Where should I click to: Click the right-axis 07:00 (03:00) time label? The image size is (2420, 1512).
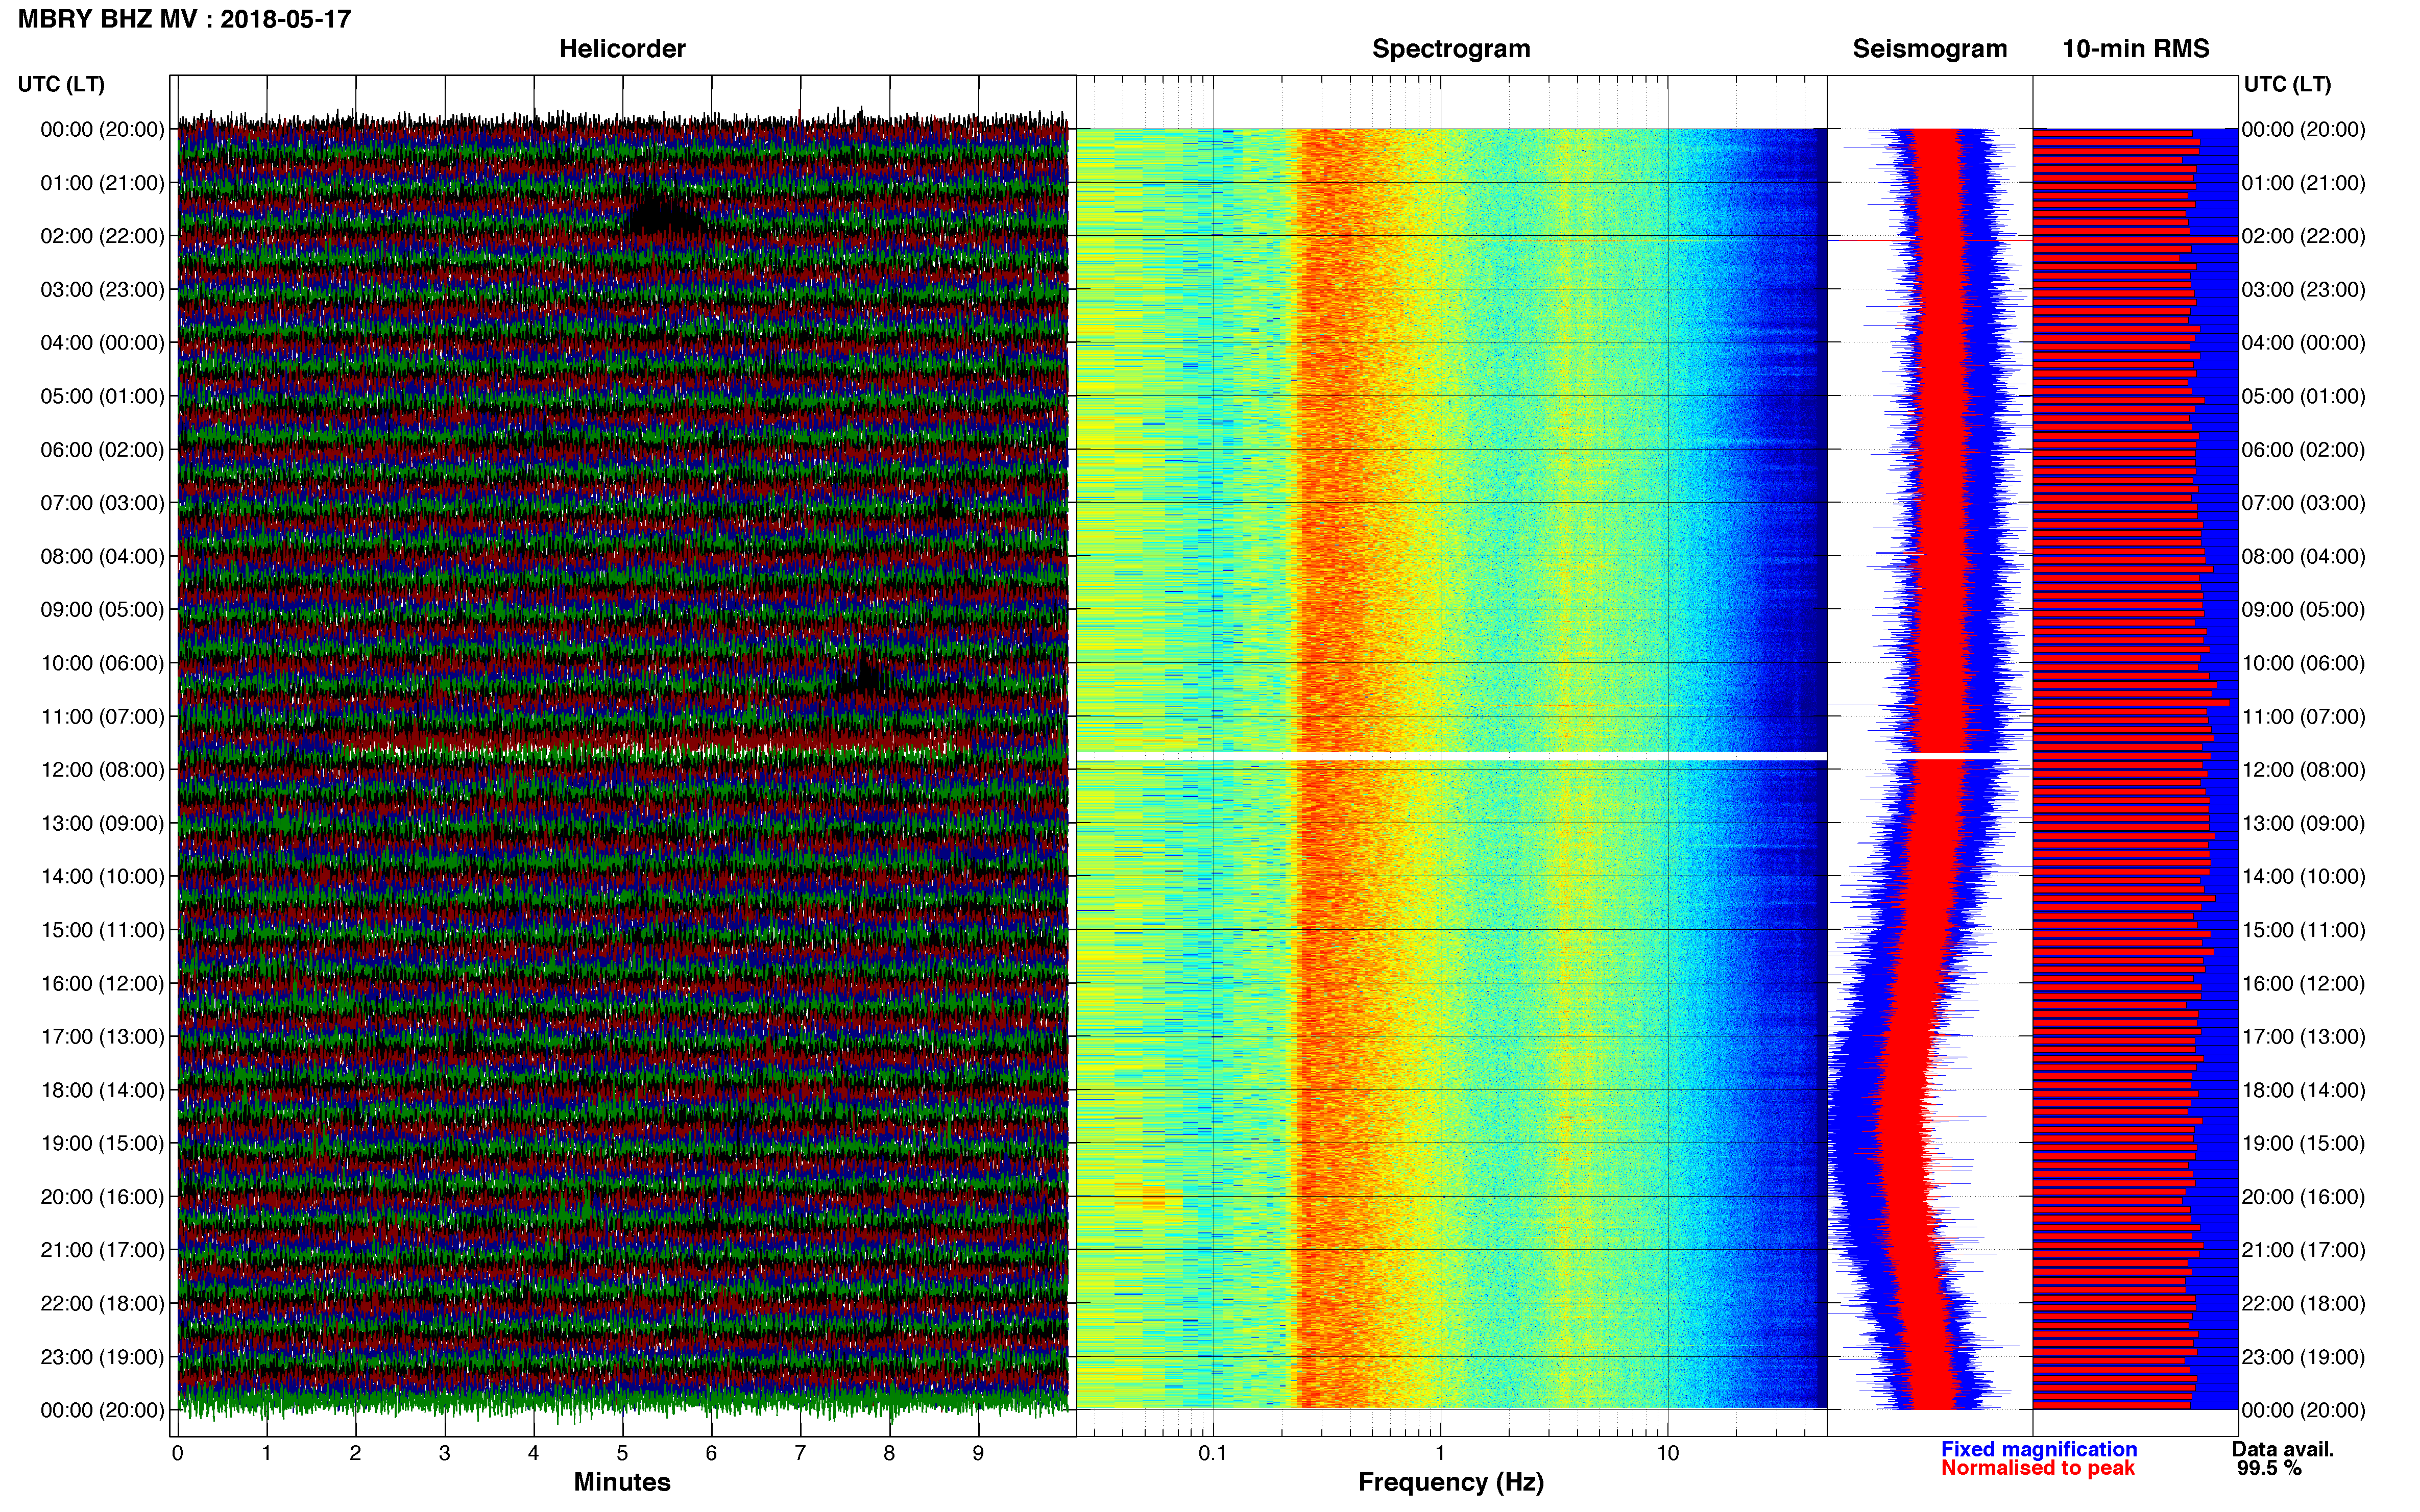pyautogui.click(x=2304, y=503)
